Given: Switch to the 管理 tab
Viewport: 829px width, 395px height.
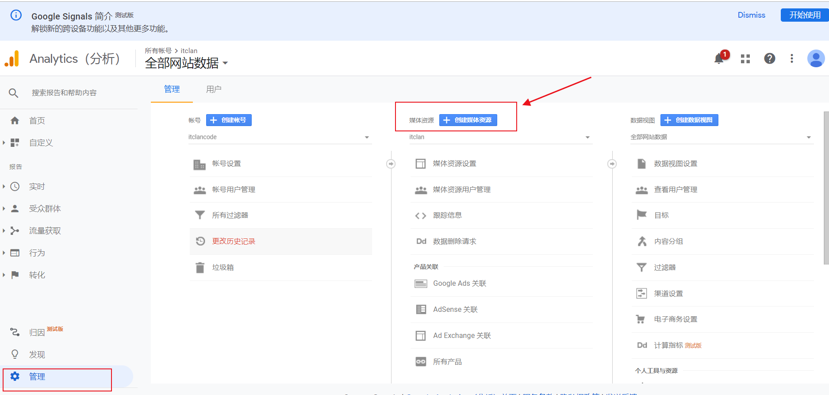Looking at the screenshot, I should (x=172, y=89).
